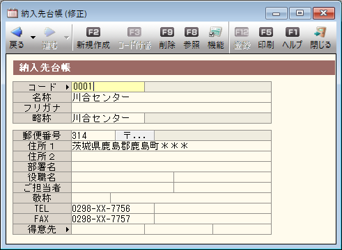The width and height of the screenshot is (342, 250).
Task: Click the TEL field 0298-XX-7756
Action: tap(113, 208)
